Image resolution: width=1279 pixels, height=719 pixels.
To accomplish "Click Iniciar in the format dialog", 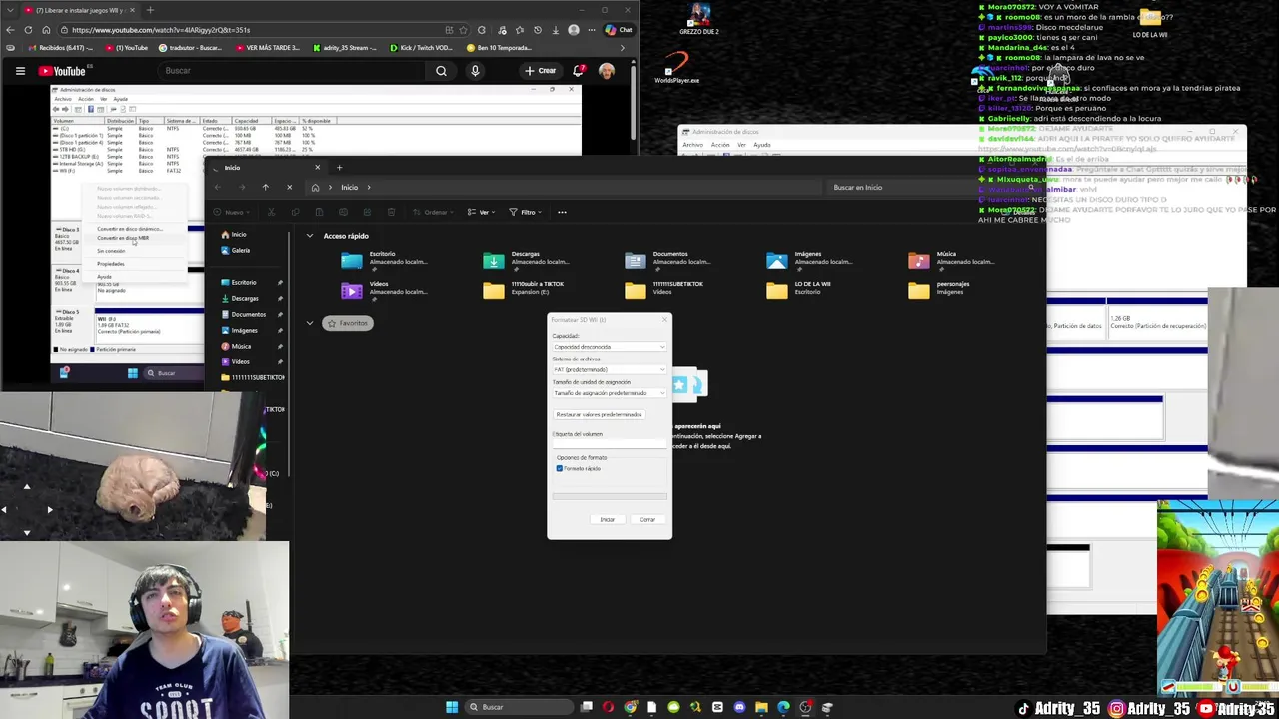I will tap(607, 519).
